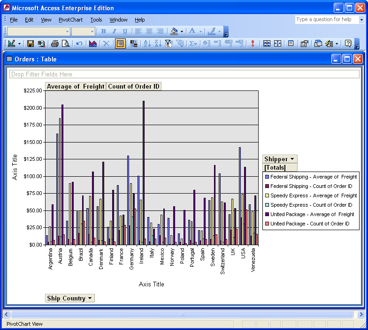Click the Count of Order ID button

(x=134, y=86)
